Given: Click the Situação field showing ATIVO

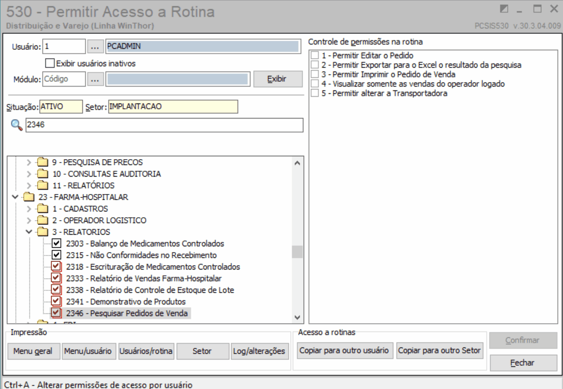Looking at the screenshot, I should 61,106.
